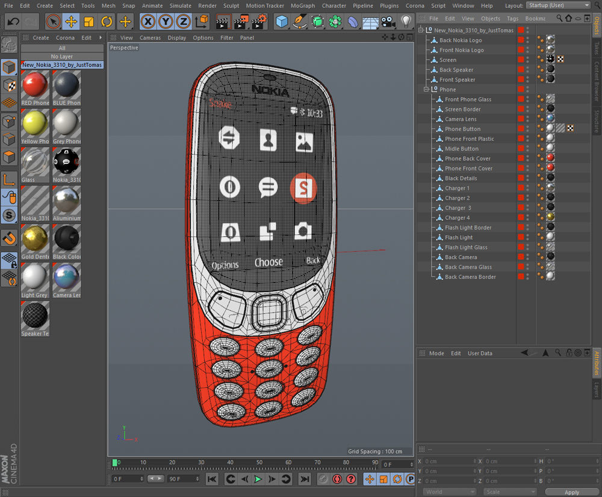Open render settings clapperboard with gear
The height and width of the screenshot is (497, 602).
click(x=259, y=22)
